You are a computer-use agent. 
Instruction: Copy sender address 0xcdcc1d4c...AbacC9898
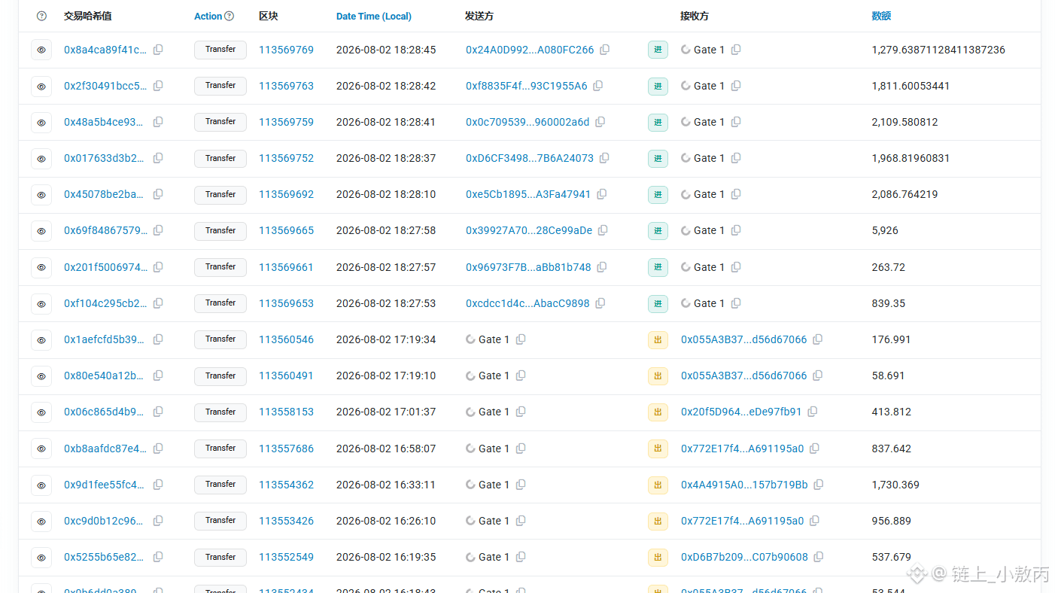[600, 303]
